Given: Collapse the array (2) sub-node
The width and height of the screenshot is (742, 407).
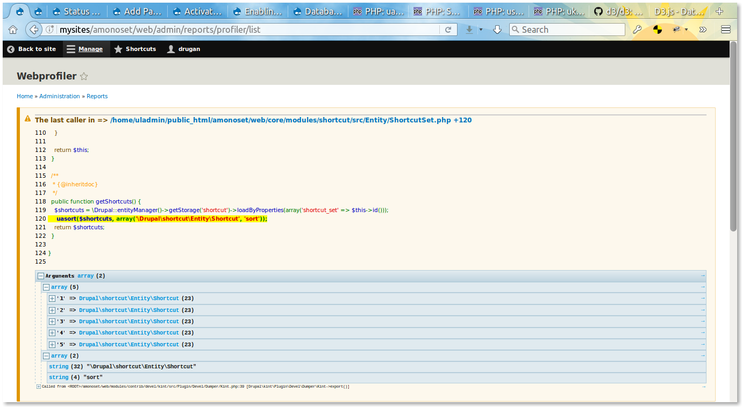Looking at the screenshot, I should [46, 356].
